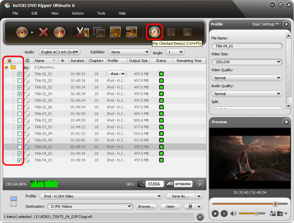
Task: Open the Effects filmstrip with stars icon
Action: [x=115, y=32]
